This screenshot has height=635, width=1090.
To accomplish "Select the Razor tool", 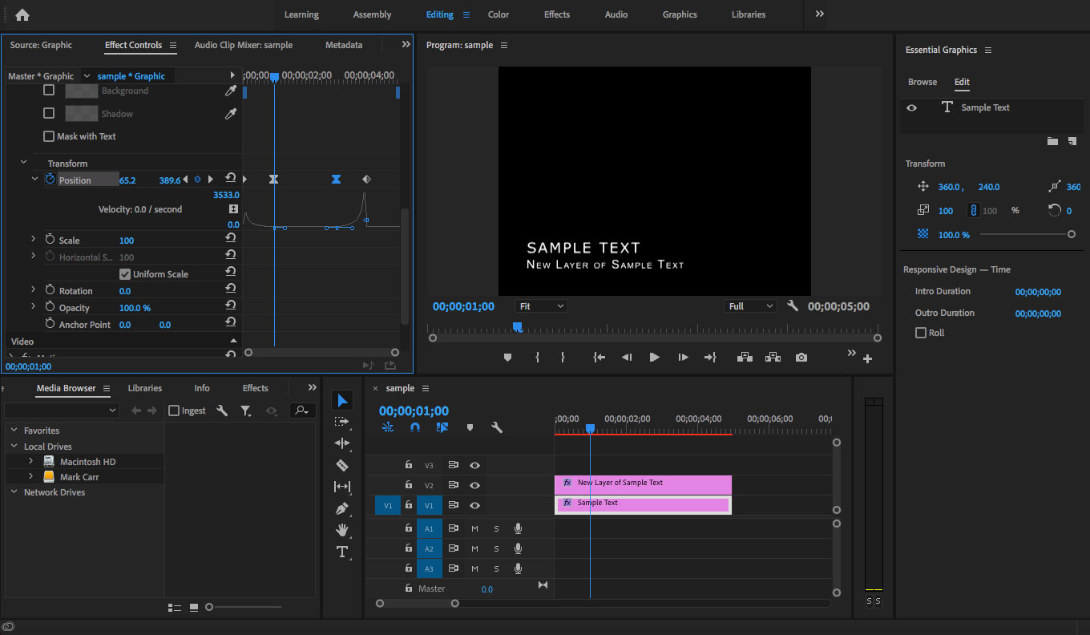I will (342, 464).
